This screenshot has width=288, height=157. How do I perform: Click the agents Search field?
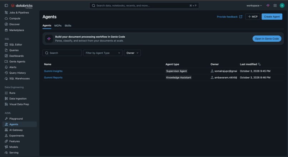point(62,53)
